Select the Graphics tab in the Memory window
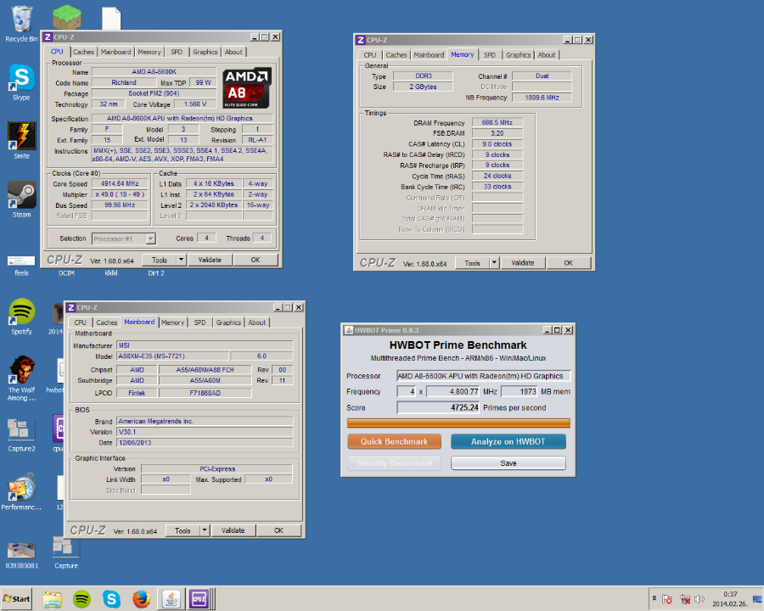 pos(518,55)
